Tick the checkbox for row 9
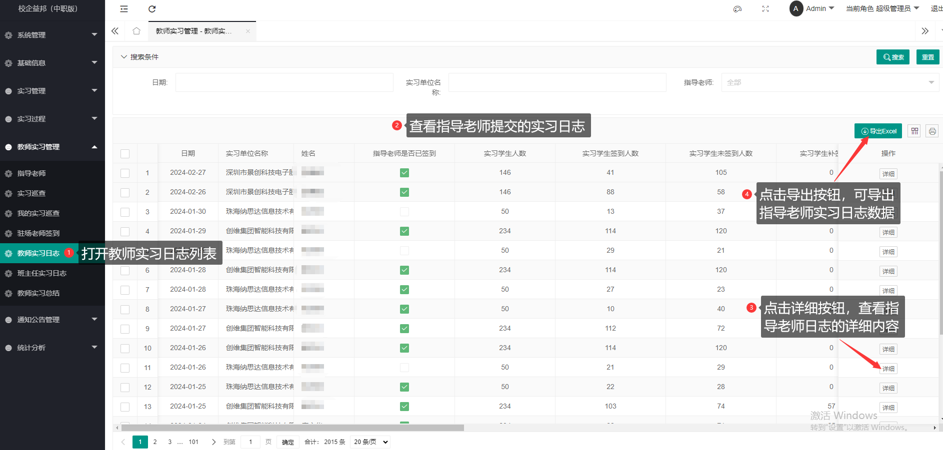 coord(125,329)
